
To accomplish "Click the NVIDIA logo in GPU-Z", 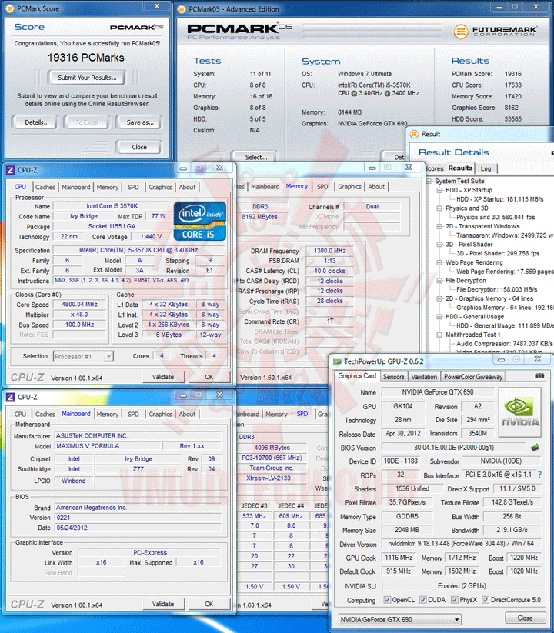I will tap(519, 411).
